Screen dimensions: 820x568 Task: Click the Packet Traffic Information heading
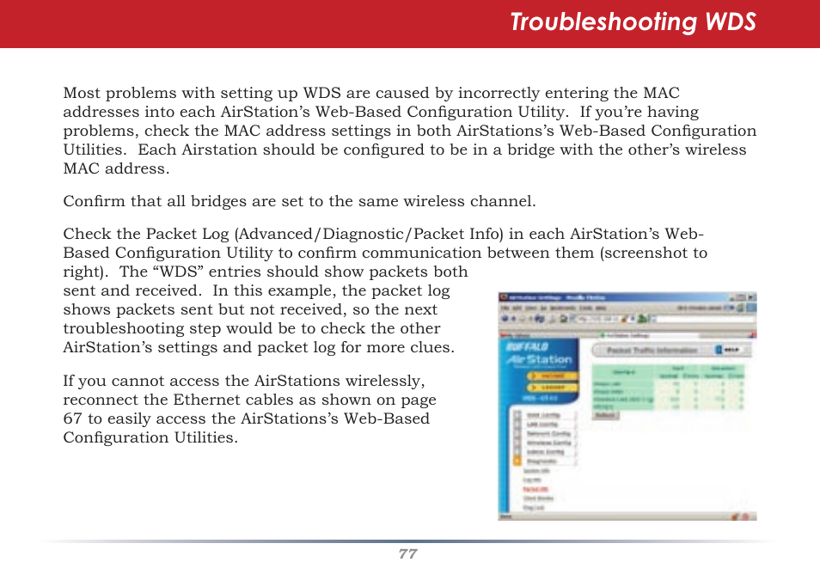pos(652,350)
